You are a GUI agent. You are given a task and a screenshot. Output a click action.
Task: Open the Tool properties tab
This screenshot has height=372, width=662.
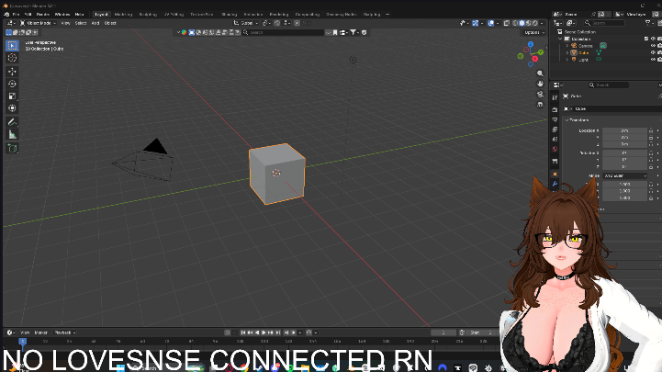pos(555,97)
